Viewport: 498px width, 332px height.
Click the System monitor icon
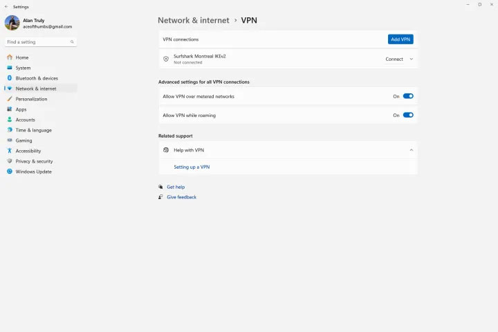[10, 68]
